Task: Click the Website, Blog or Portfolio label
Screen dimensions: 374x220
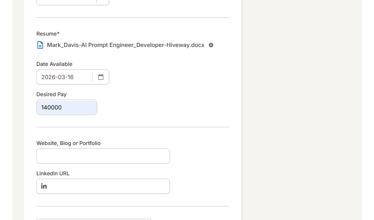Action: click(68, 143)
